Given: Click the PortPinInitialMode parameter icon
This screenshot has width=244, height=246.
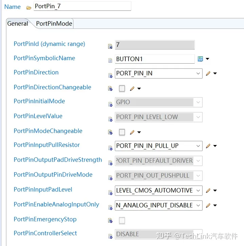Looking at the screenshot, I should point(110,104).
